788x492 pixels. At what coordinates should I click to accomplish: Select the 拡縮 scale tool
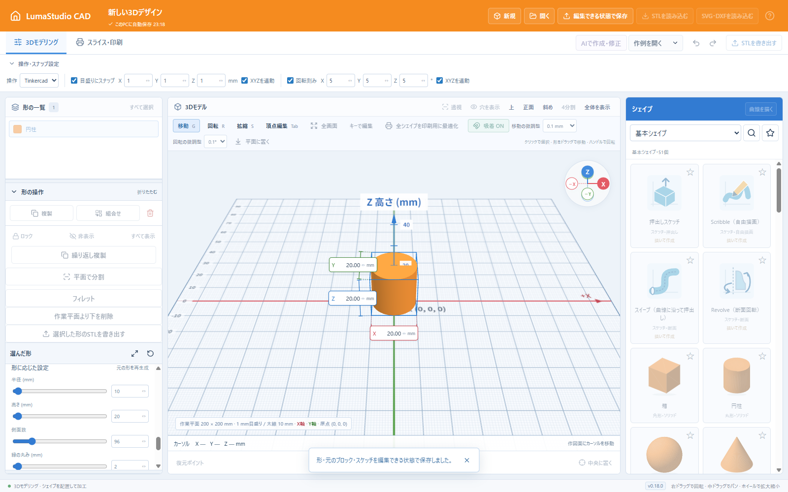coord(245,126)
